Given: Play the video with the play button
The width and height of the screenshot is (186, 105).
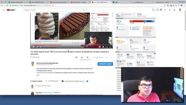Looking at the screenshot, I should [x=34, y=47].
